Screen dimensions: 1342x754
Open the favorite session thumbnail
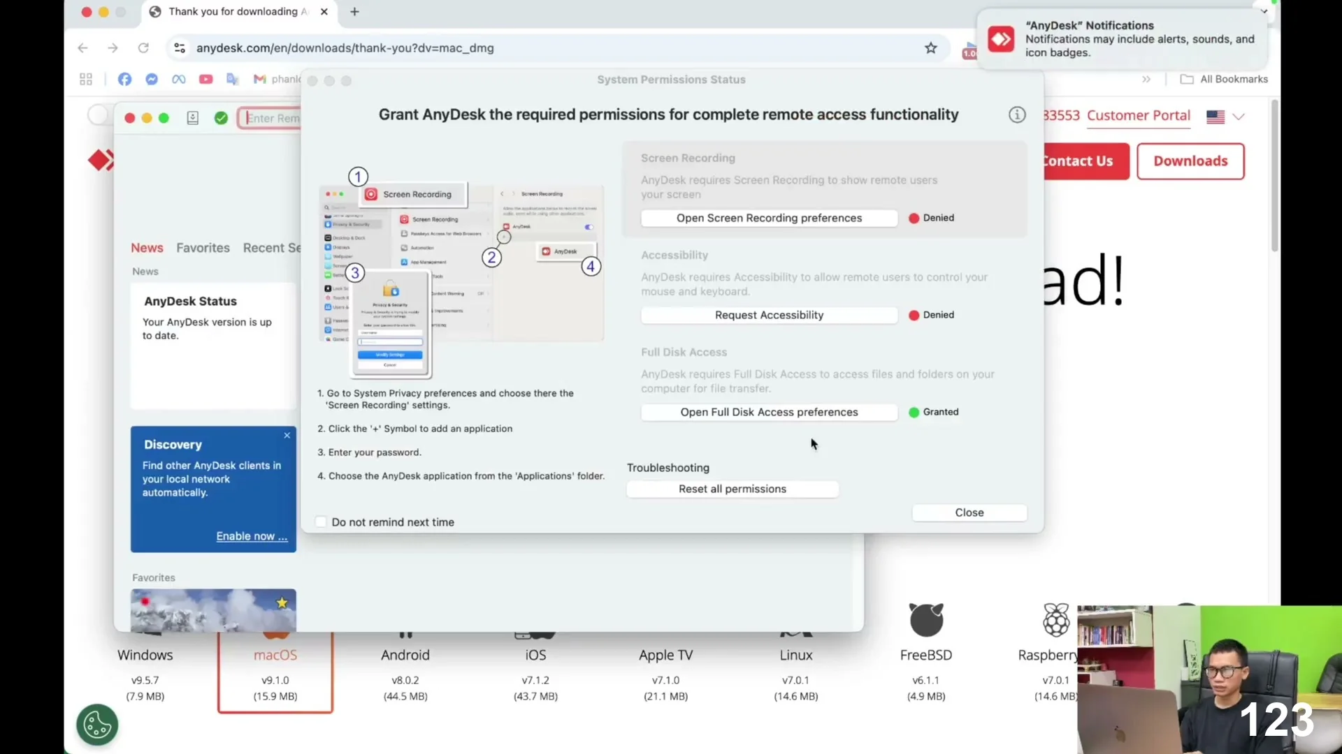[213, 610]
